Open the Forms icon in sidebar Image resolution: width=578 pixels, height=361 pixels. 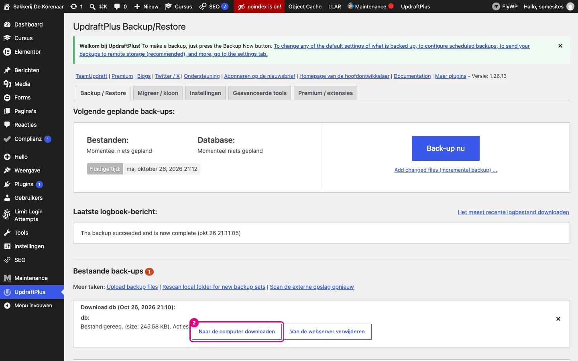pyautogui.click(x=7, y=97)
